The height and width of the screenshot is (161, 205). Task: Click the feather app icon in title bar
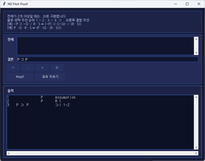pyautogui.click(x=4, y=4)
